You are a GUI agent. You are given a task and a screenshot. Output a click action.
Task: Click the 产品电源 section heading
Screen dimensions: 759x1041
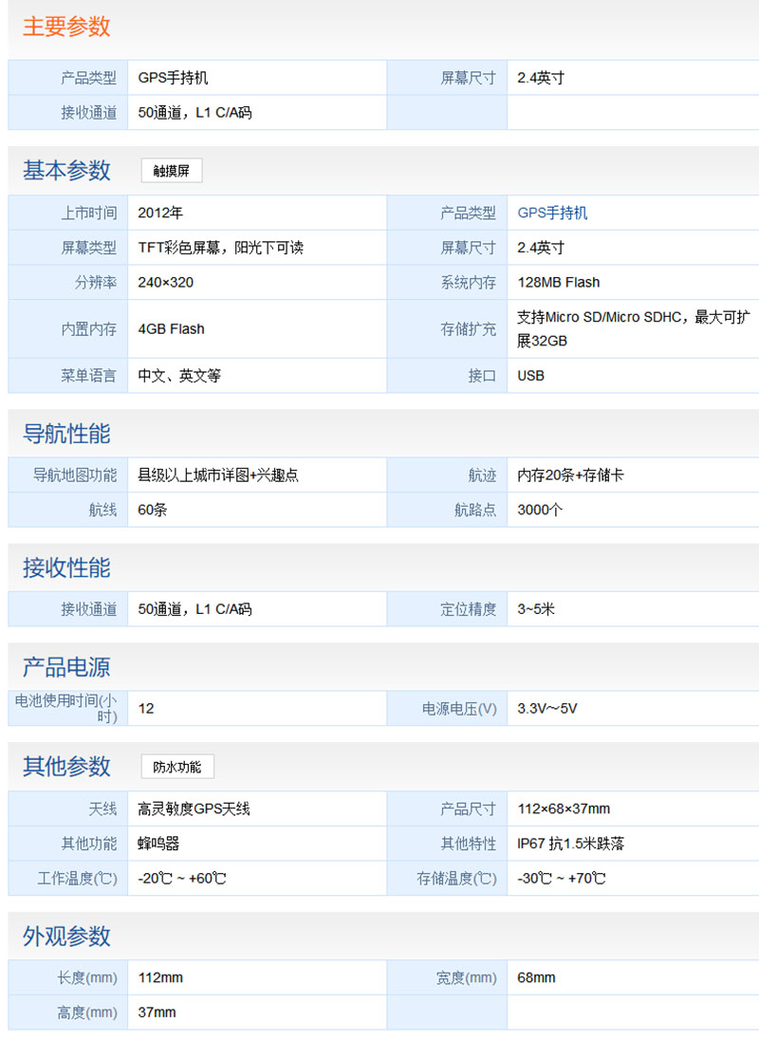[x=66, y=667]
